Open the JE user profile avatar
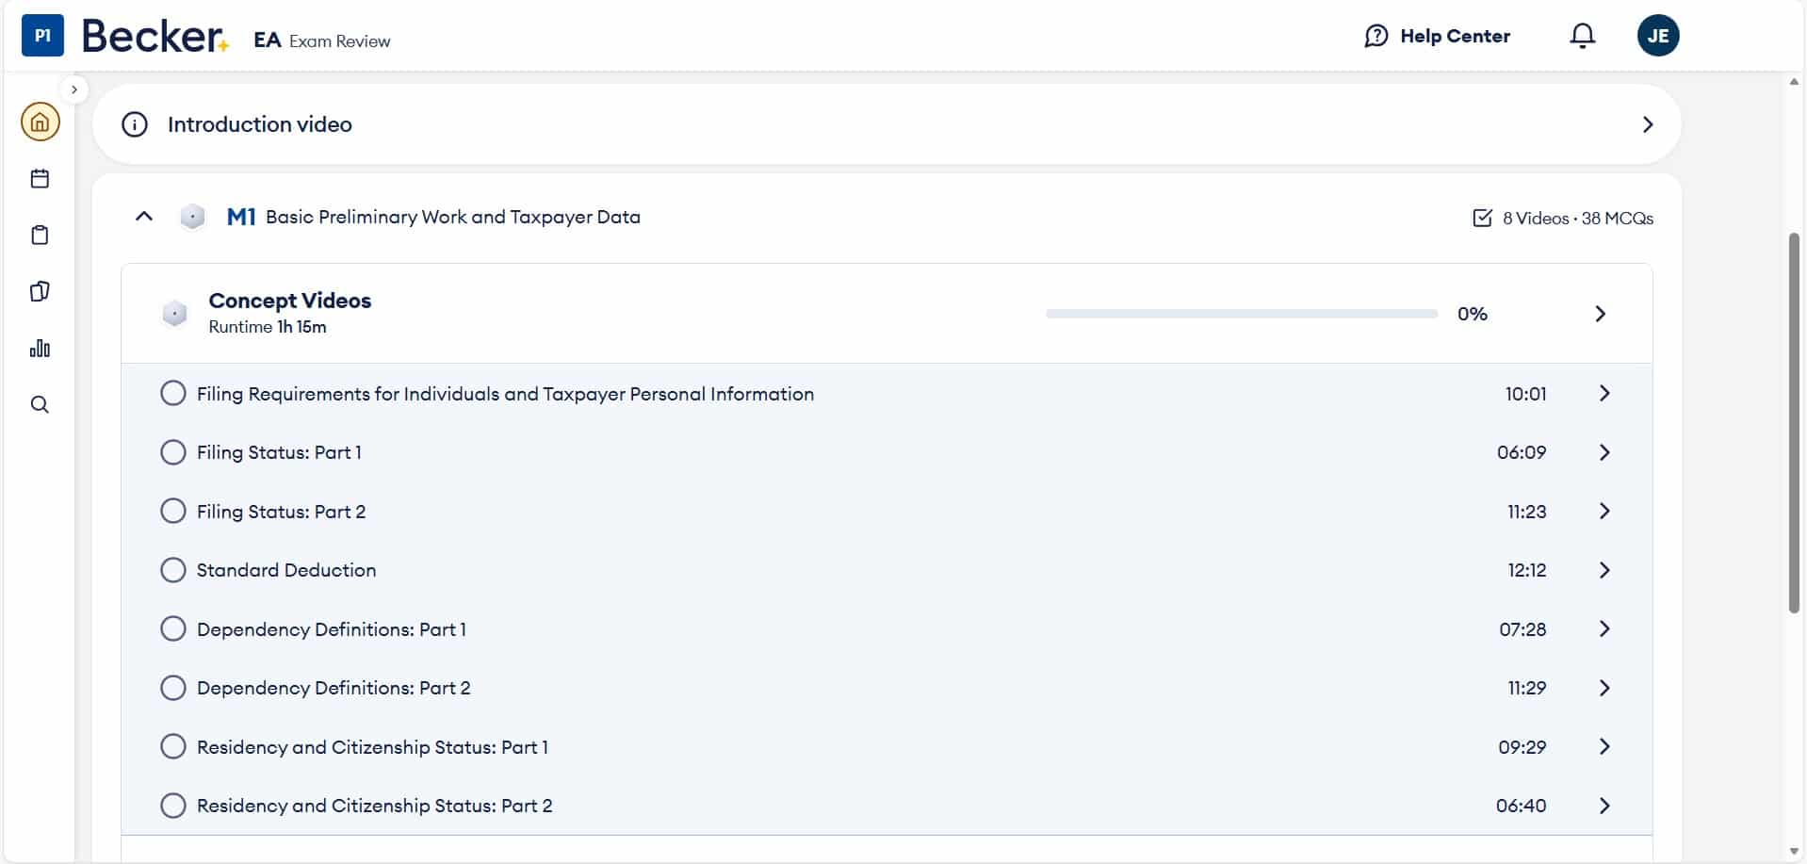The width and height of the screenshot is (1807, 864). click(x=1658, y=36)
